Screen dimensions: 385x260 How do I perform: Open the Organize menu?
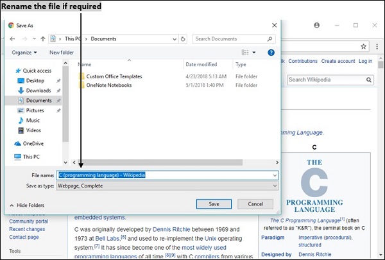coord(24,53)
